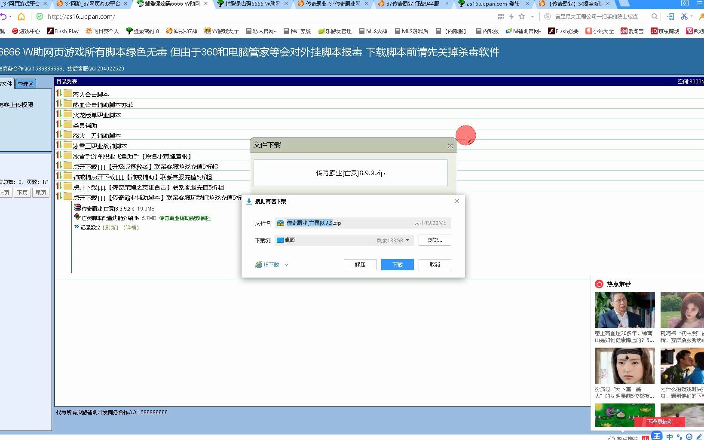
Task: Click folder icon of 火龙版单职业脚本
Action: pos(68,113)
